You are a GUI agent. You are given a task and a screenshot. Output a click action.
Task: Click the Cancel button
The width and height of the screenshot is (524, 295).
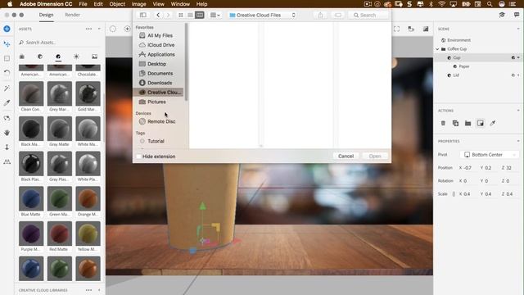click(346, 157)
